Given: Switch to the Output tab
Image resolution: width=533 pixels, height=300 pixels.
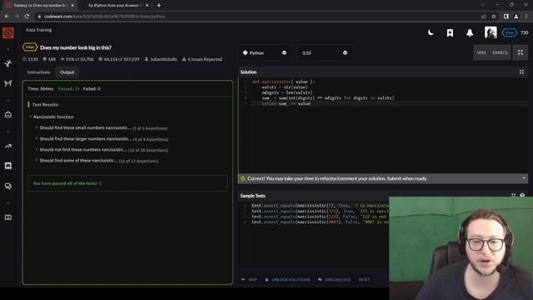Looking at the screenshot, I should [67, 72].
